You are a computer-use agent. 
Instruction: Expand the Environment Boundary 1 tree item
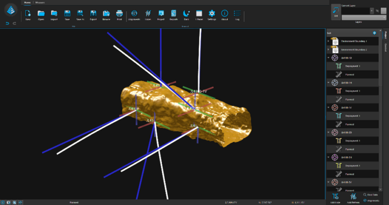(x=328, y=40)
